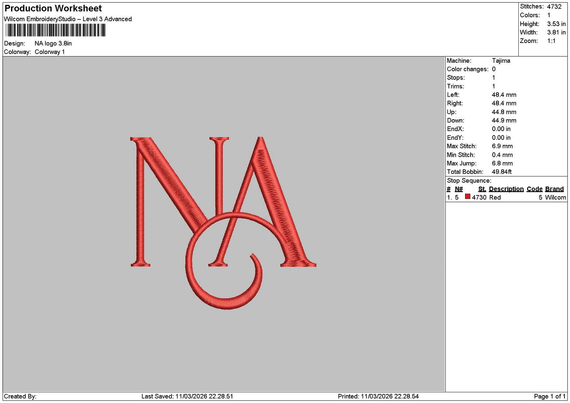Click the EndY value 0.00 in
The image size is (570, 403).
coord(501,138)
